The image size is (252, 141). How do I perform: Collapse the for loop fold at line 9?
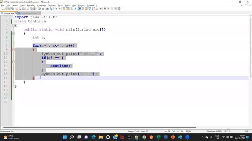(13, 50)
